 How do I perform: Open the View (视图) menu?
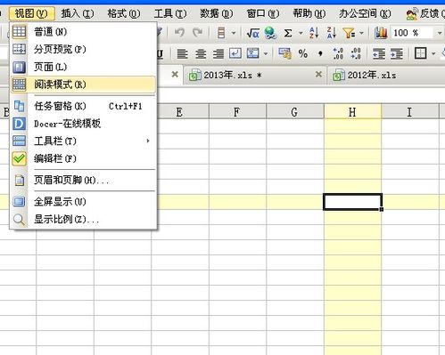(x=31, y=13)
